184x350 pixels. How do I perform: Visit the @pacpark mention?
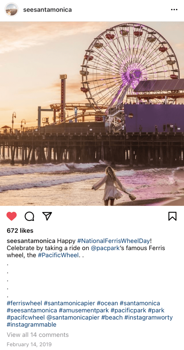(x=105, y=248)
